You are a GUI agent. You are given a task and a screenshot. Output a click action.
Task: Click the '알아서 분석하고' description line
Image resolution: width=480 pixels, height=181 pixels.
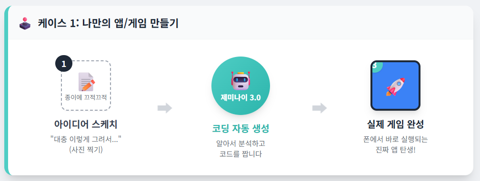pos(240,143)
